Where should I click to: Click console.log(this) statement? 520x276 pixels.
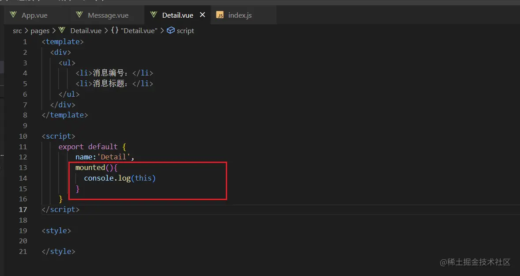point(120,178)
